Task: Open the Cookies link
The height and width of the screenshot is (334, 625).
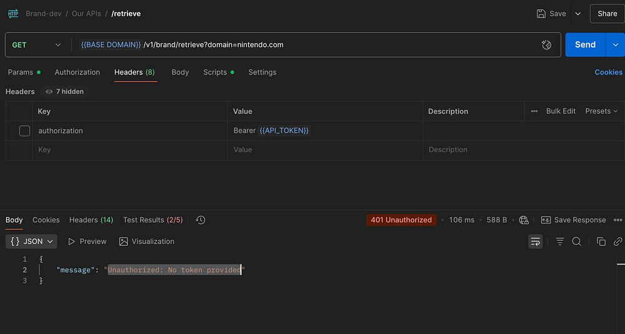Action: 608,73
